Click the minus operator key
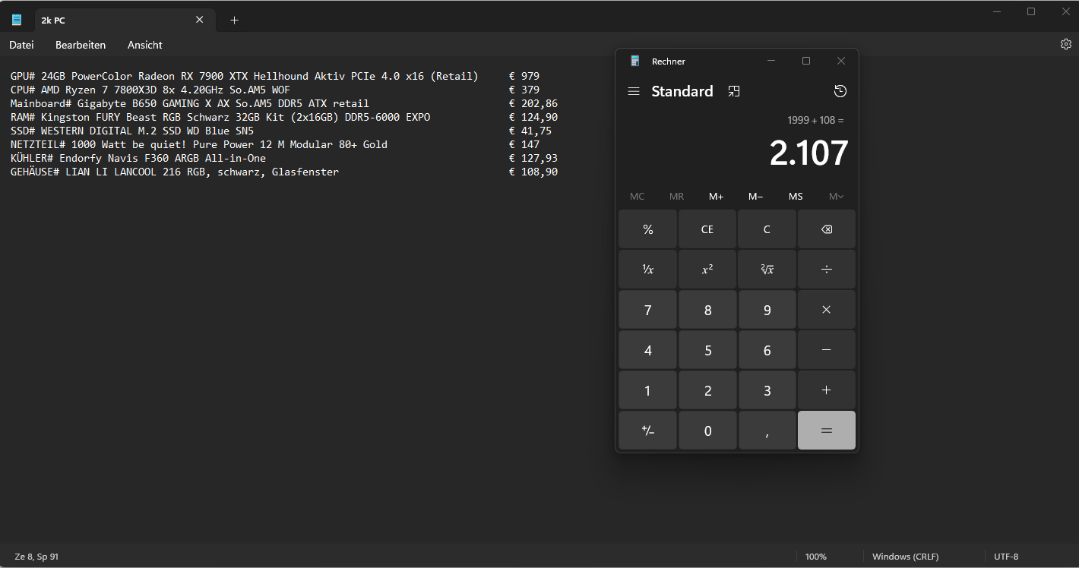Image resolution: width=1079 pixels, height=568 pixels. 827,350
